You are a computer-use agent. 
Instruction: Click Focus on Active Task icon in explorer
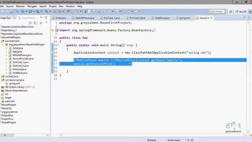click(x=41, y=23)
